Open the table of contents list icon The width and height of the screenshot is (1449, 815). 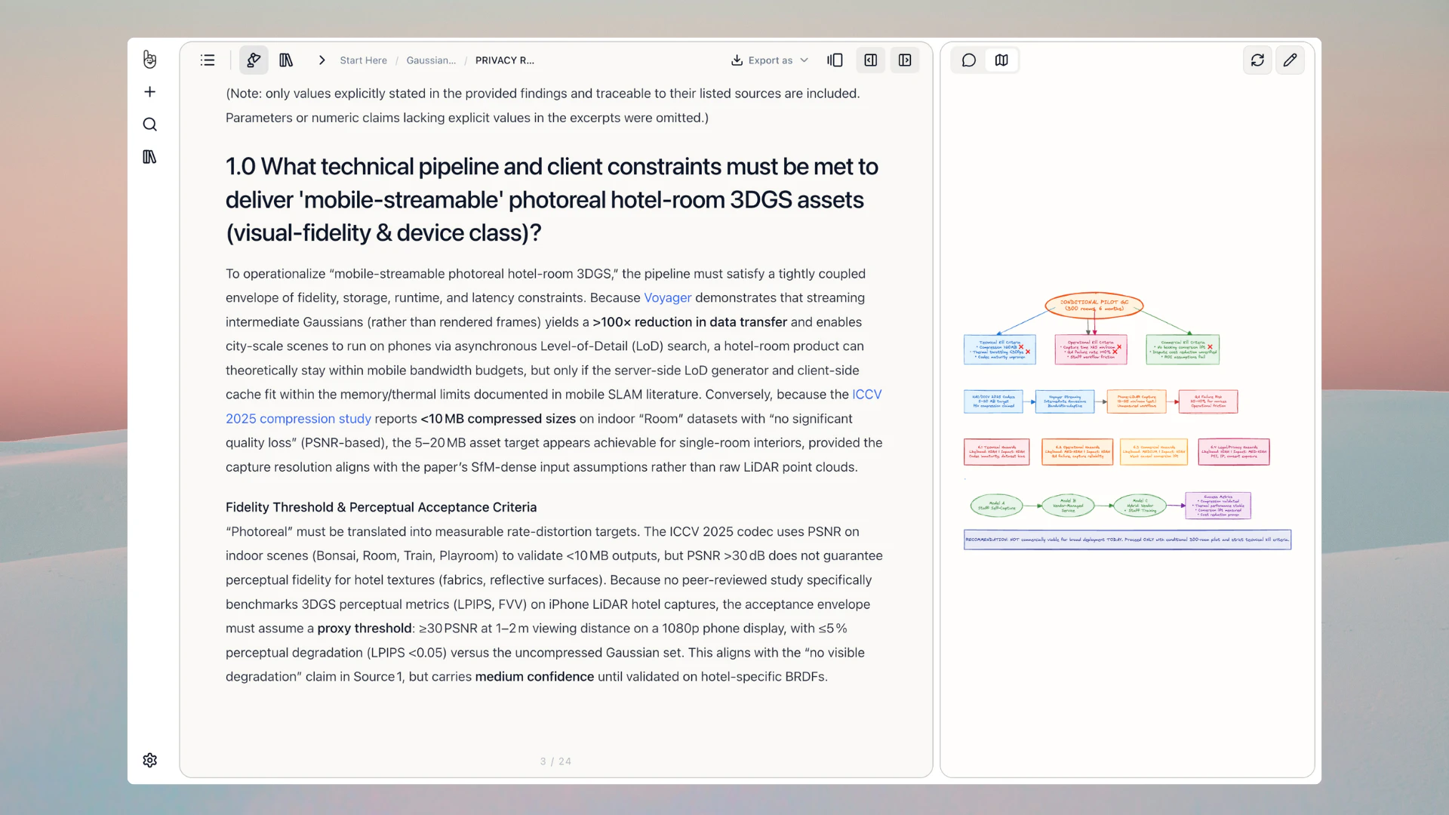tap(208, 60)
